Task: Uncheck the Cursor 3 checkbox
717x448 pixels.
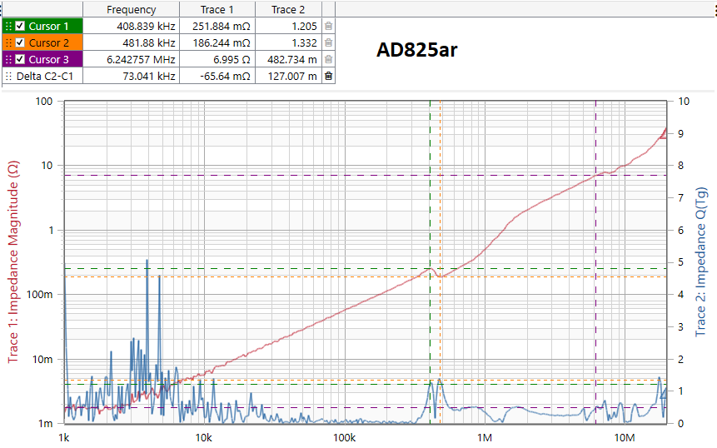Action: click(x=20, y=59)
